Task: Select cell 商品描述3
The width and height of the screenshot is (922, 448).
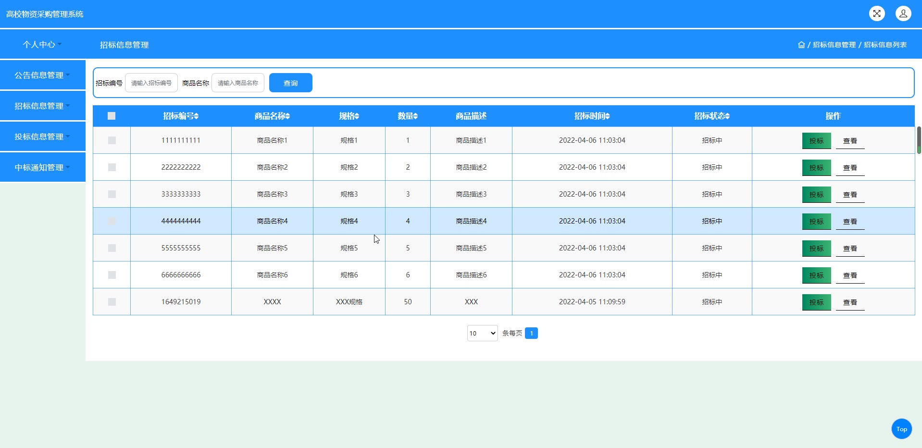Action: pos(471,194)
